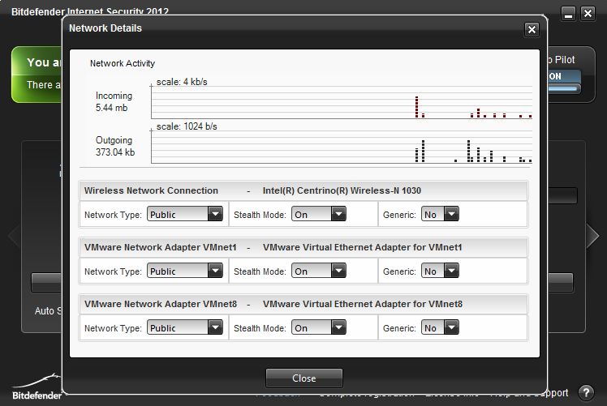Click the Network Activity heading
Screen dimensions: 607x406
[123, 63]
